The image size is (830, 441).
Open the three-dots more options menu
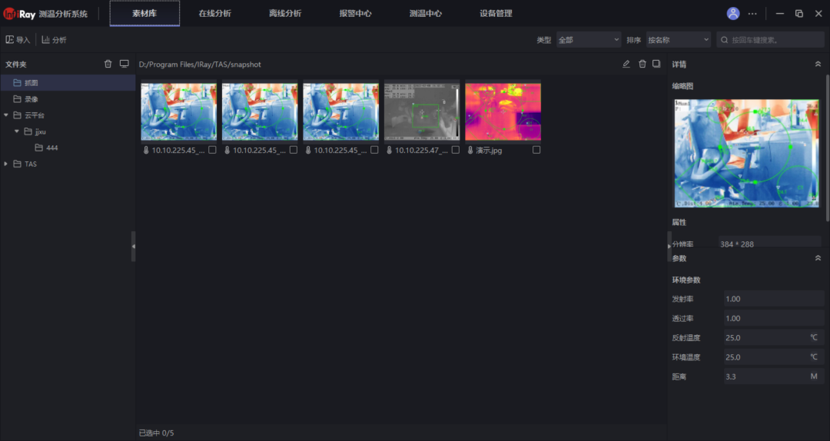(x=752, y=14)
